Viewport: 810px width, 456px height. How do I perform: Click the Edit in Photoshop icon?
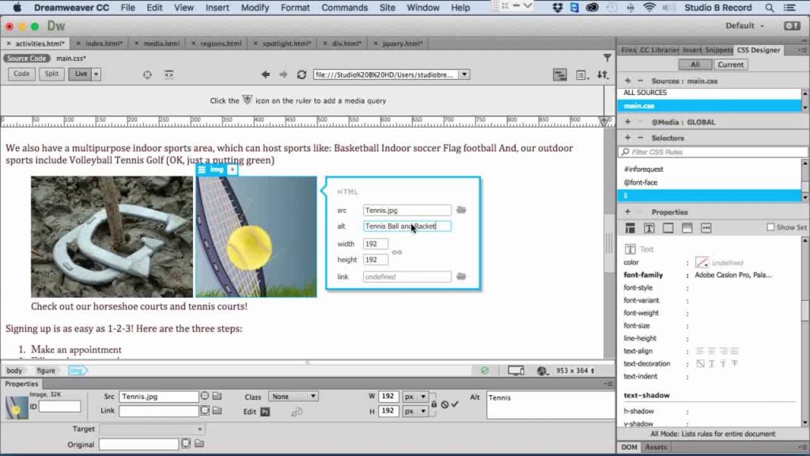tap(265, 412)
